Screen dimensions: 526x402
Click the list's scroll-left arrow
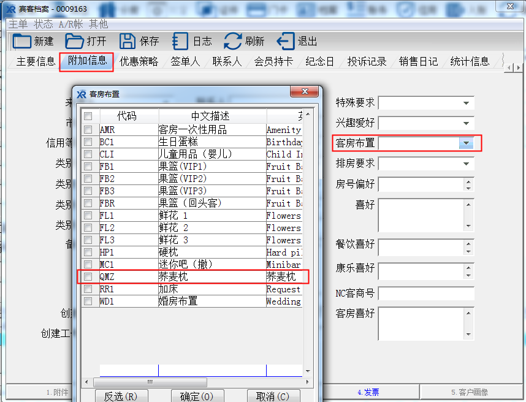[x=86, y=382]
